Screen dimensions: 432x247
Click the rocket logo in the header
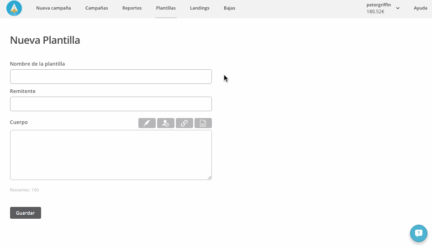coord(14,8)
